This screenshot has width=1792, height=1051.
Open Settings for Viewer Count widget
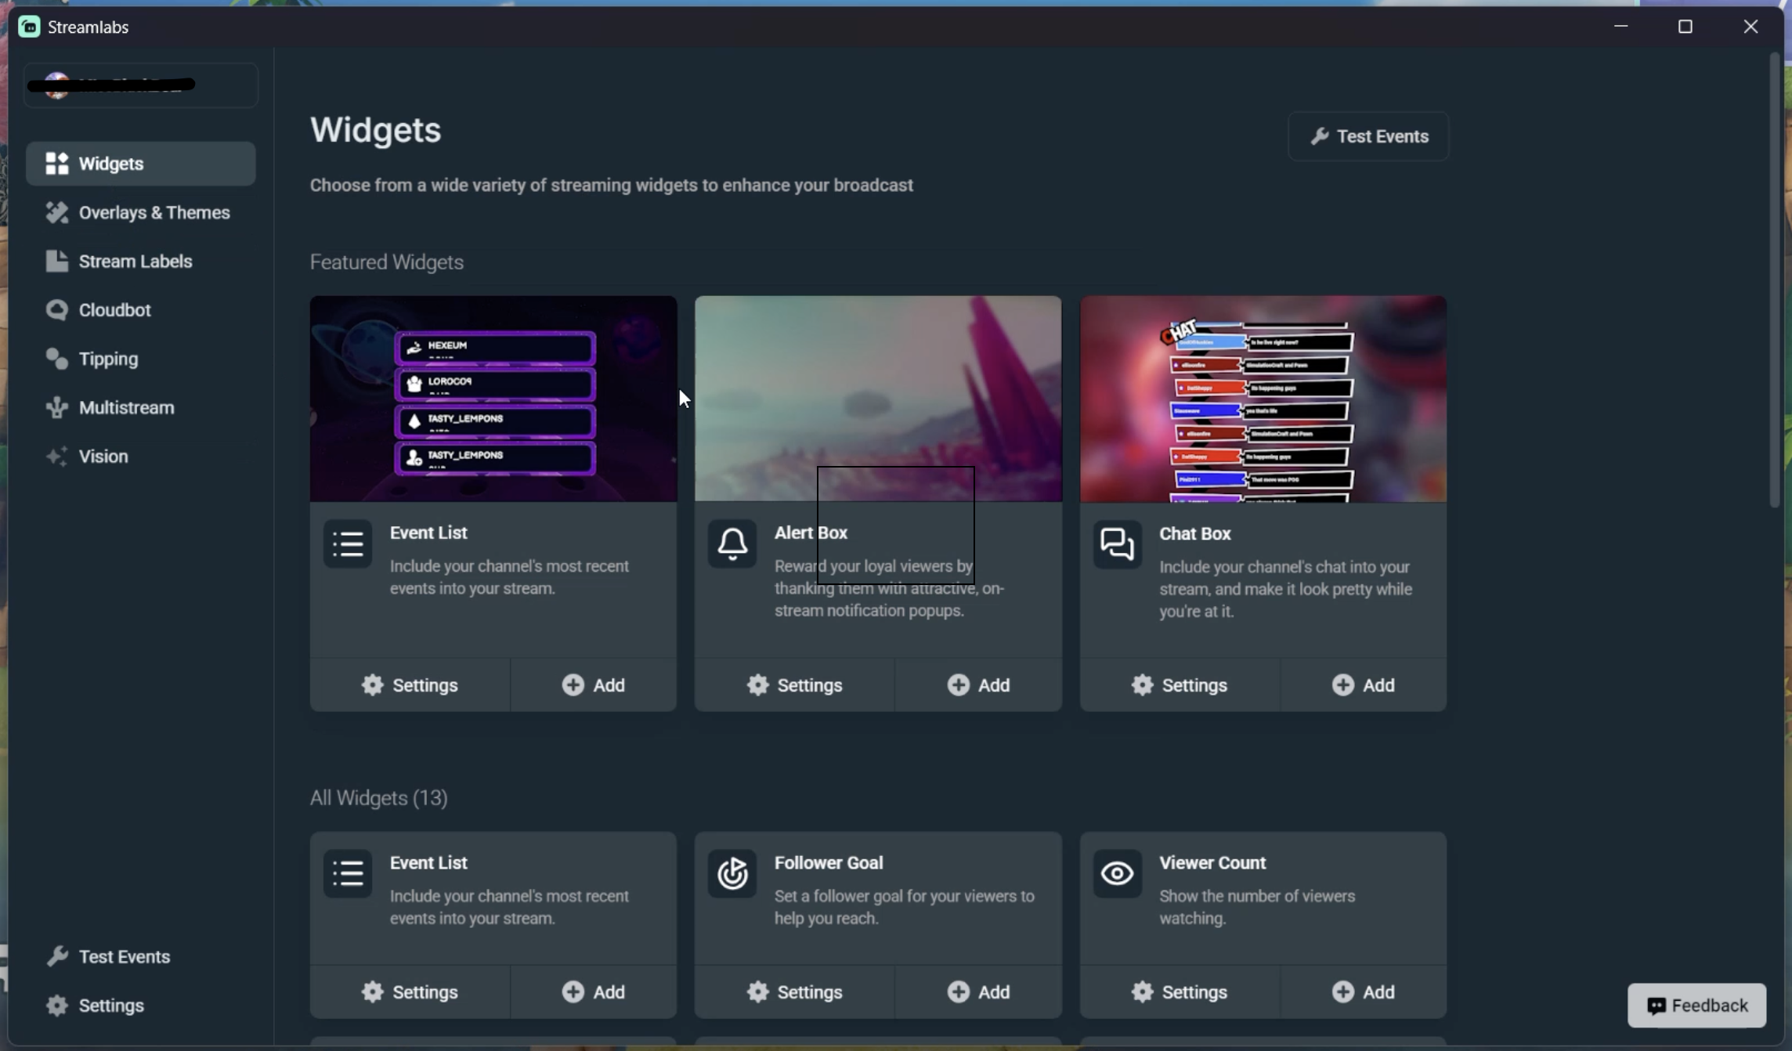pyautogui.click(x=1180, y=991)
